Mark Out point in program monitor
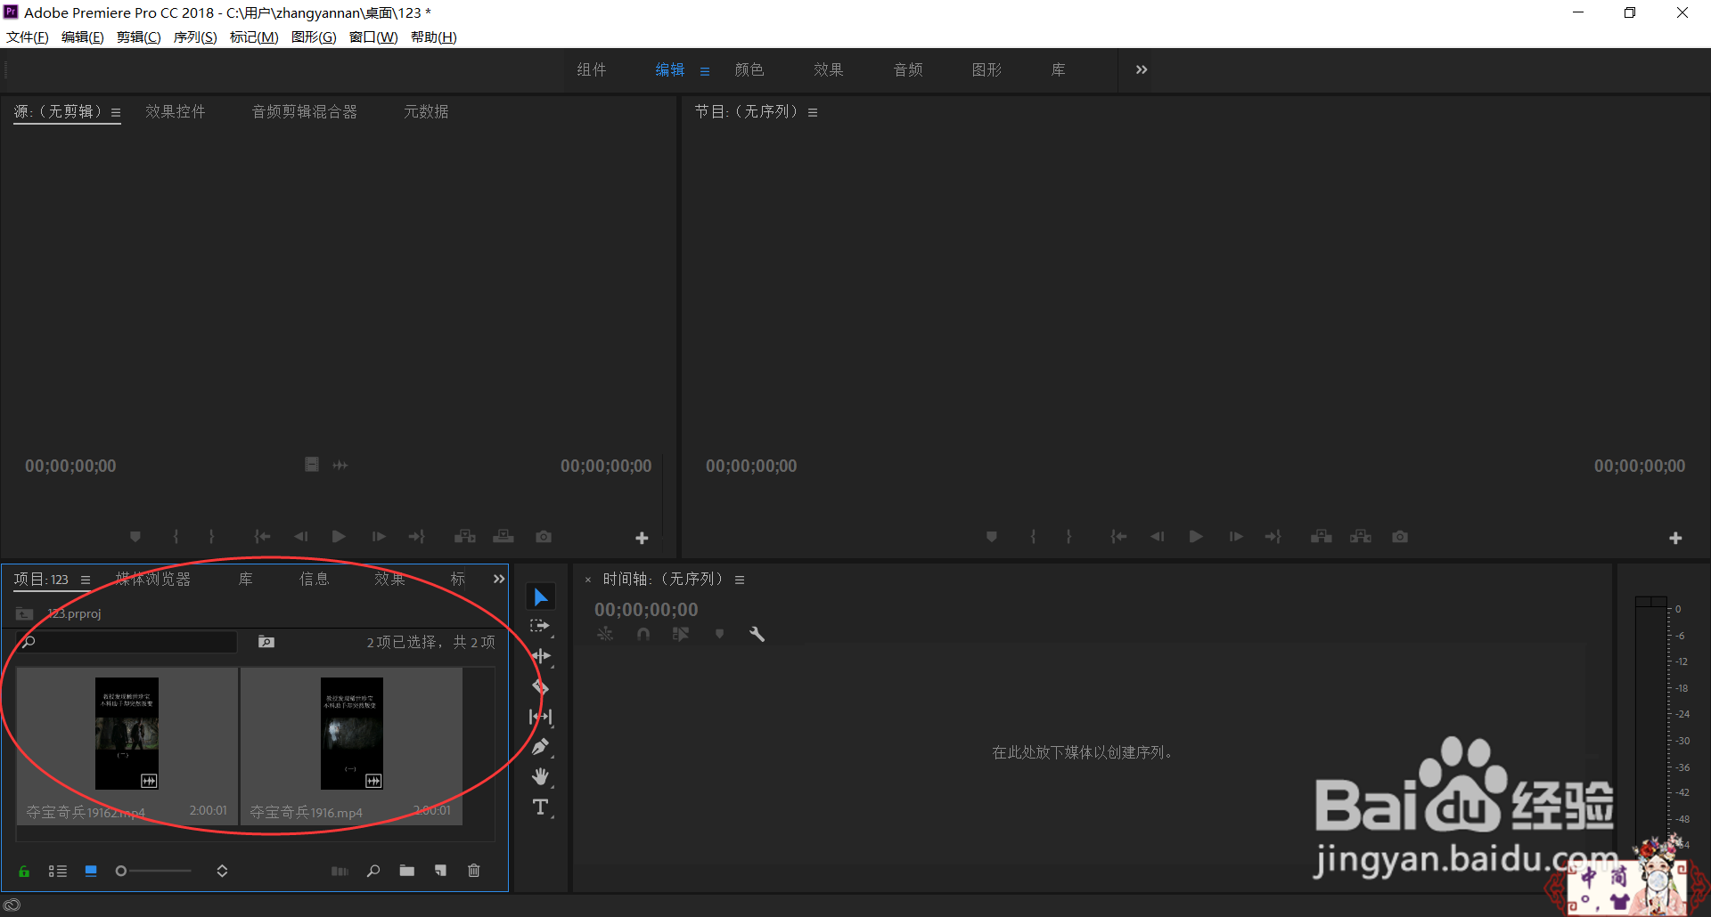 click(1068, 537)
